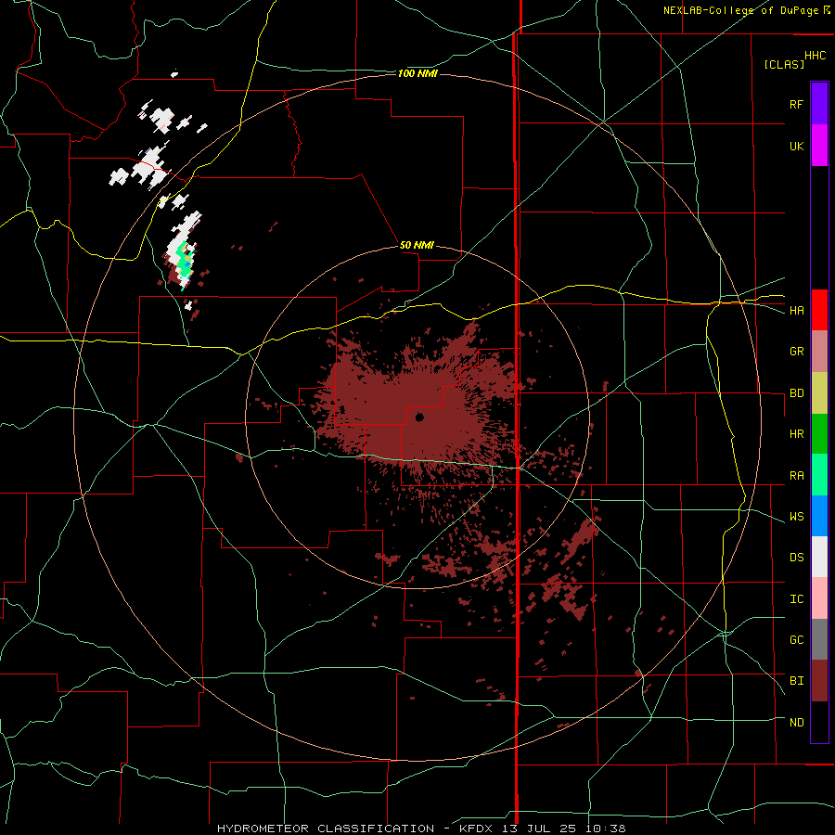The width and height of the screenshot is (835, 835).
Task: Select the BD yellow legend block
Action: pyautogui.click(x=819, y=393)
